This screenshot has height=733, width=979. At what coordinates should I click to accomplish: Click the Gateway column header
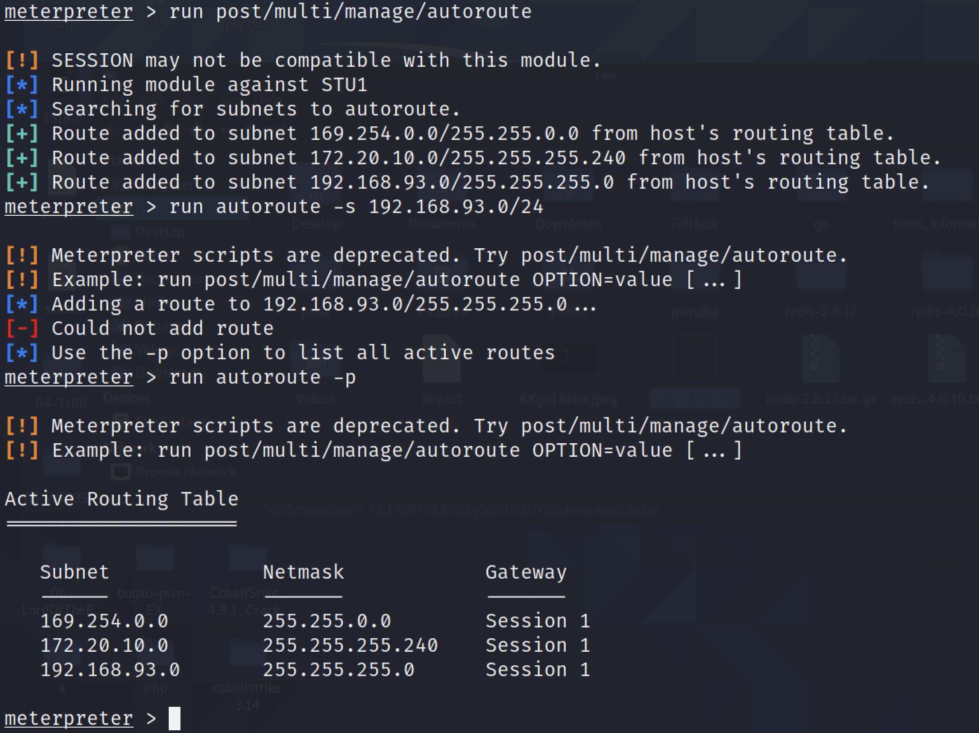click(x=526, y=572)
